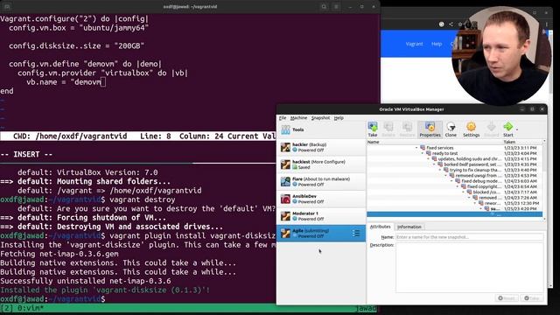Switch to the Attributes tab
The image size is (560, 315).
[380, 227]
